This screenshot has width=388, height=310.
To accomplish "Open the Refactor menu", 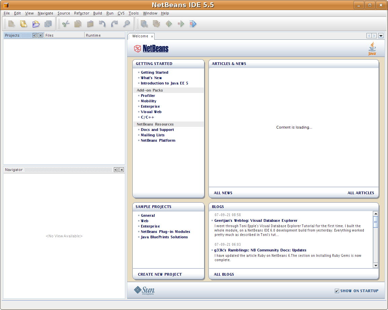I will tap(82, 13).
